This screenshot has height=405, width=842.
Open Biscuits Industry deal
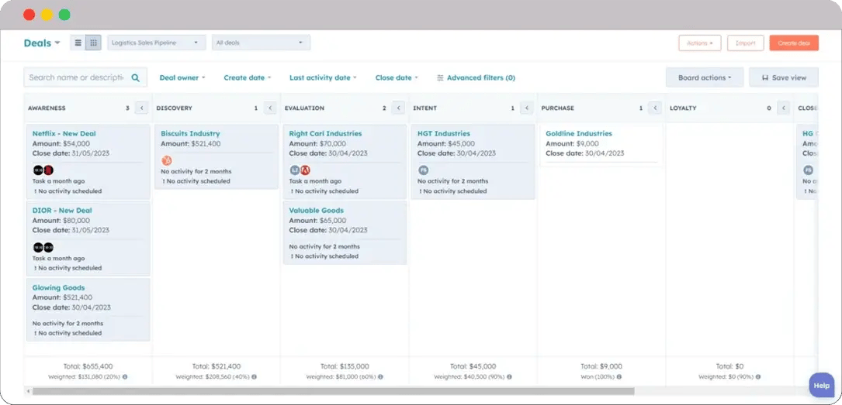pyautogui.click(x=190, y=133)
